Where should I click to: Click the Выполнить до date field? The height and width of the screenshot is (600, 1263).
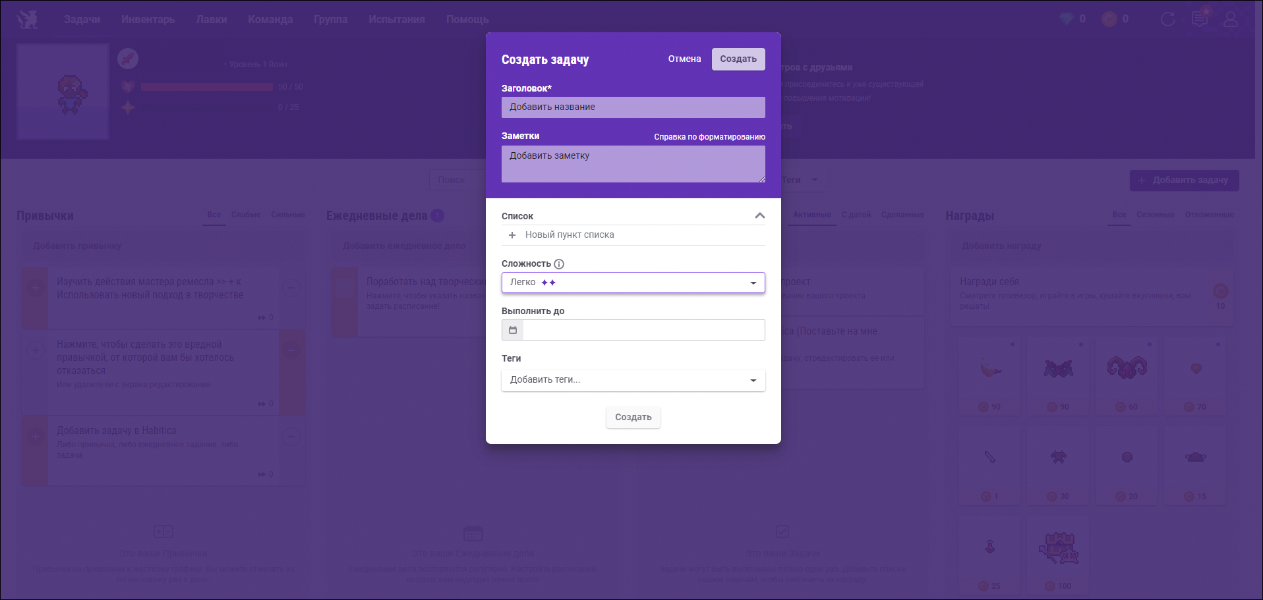[x=643, y=330]
